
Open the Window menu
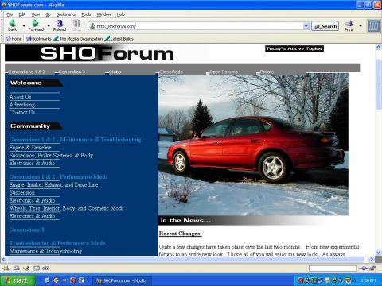click(x=103, y=14)
